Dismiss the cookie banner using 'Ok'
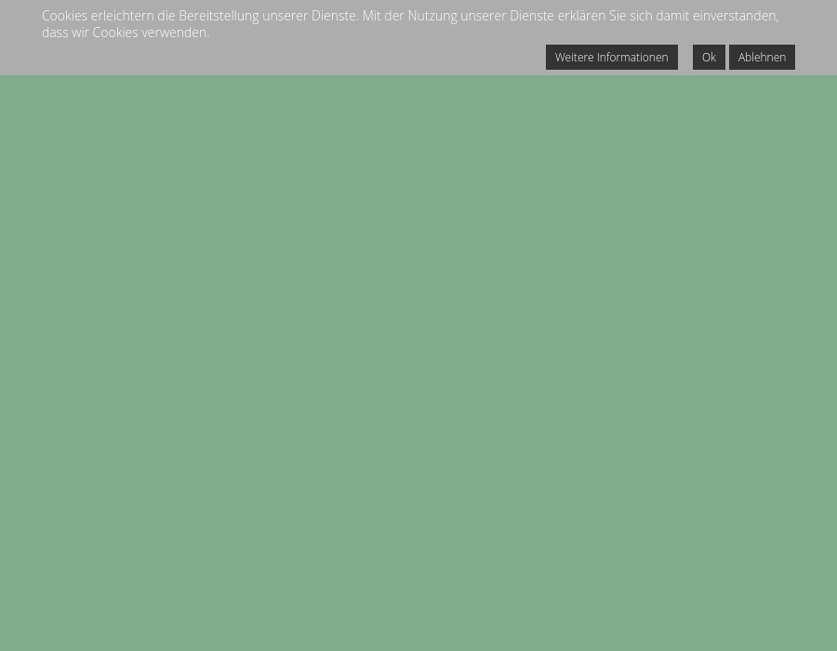Image resolution: width=837 pixels, height=651 pixels. pyautogui.click(x=709, y=57)
